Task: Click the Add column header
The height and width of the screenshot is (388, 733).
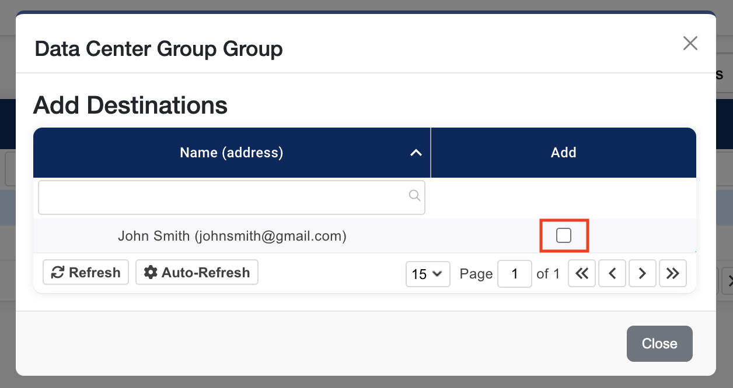Action: coord(563,153)
